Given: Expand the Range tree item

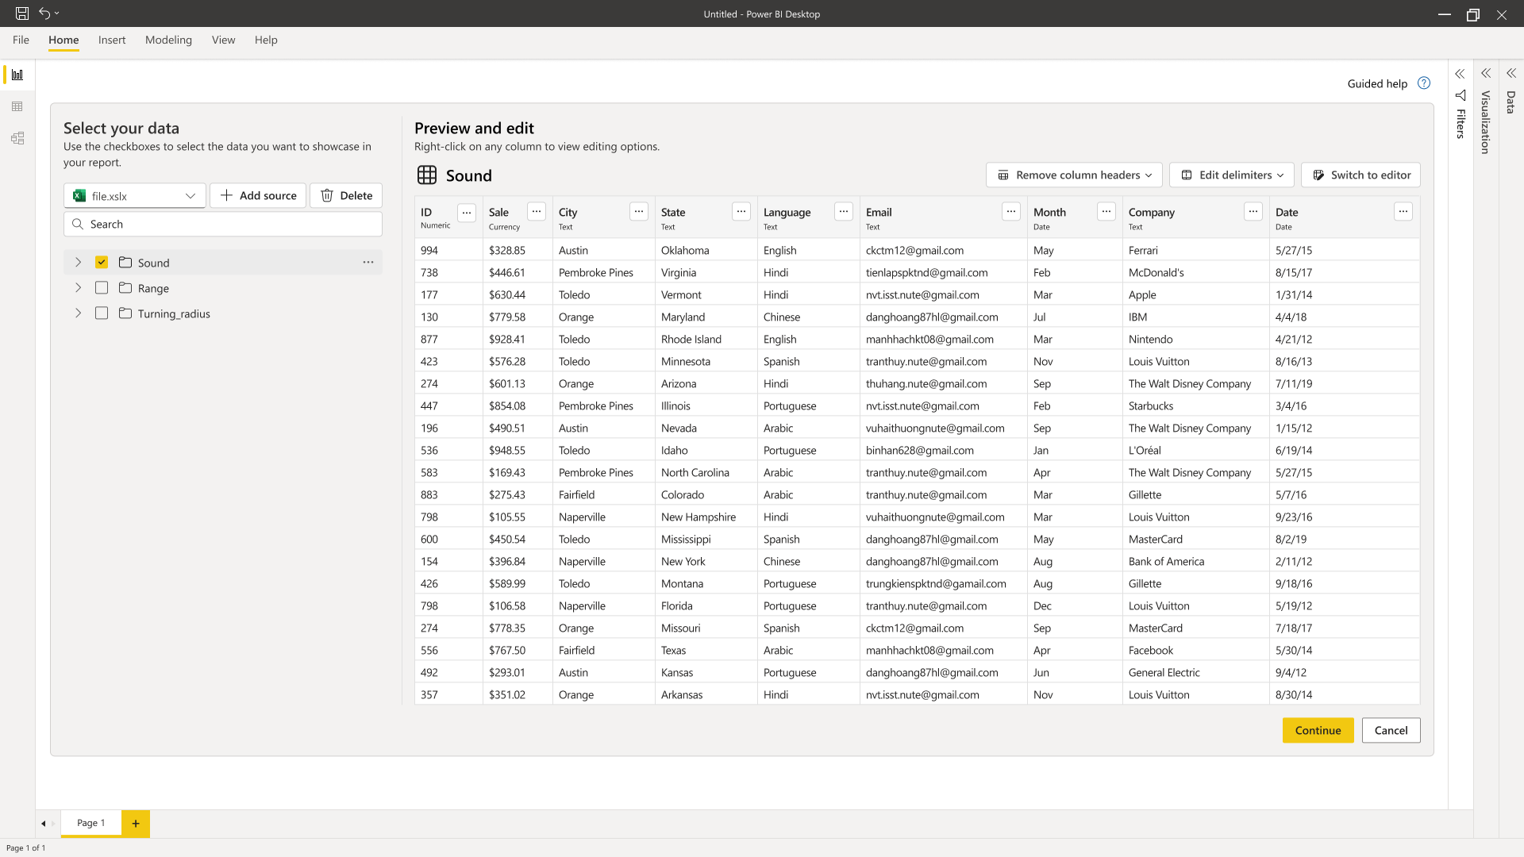Looking at the screenshot, I should [78, 288].
